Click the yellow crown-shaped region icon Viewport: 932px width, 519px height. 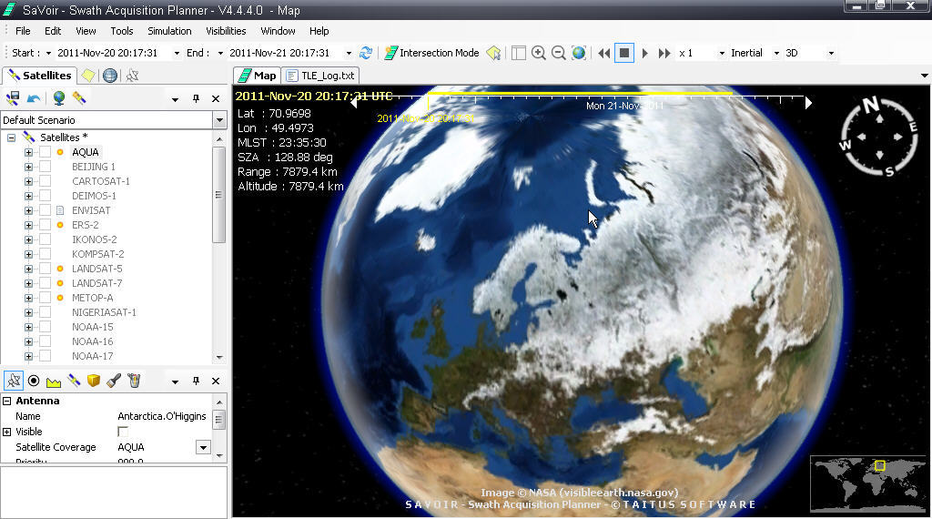54,381
